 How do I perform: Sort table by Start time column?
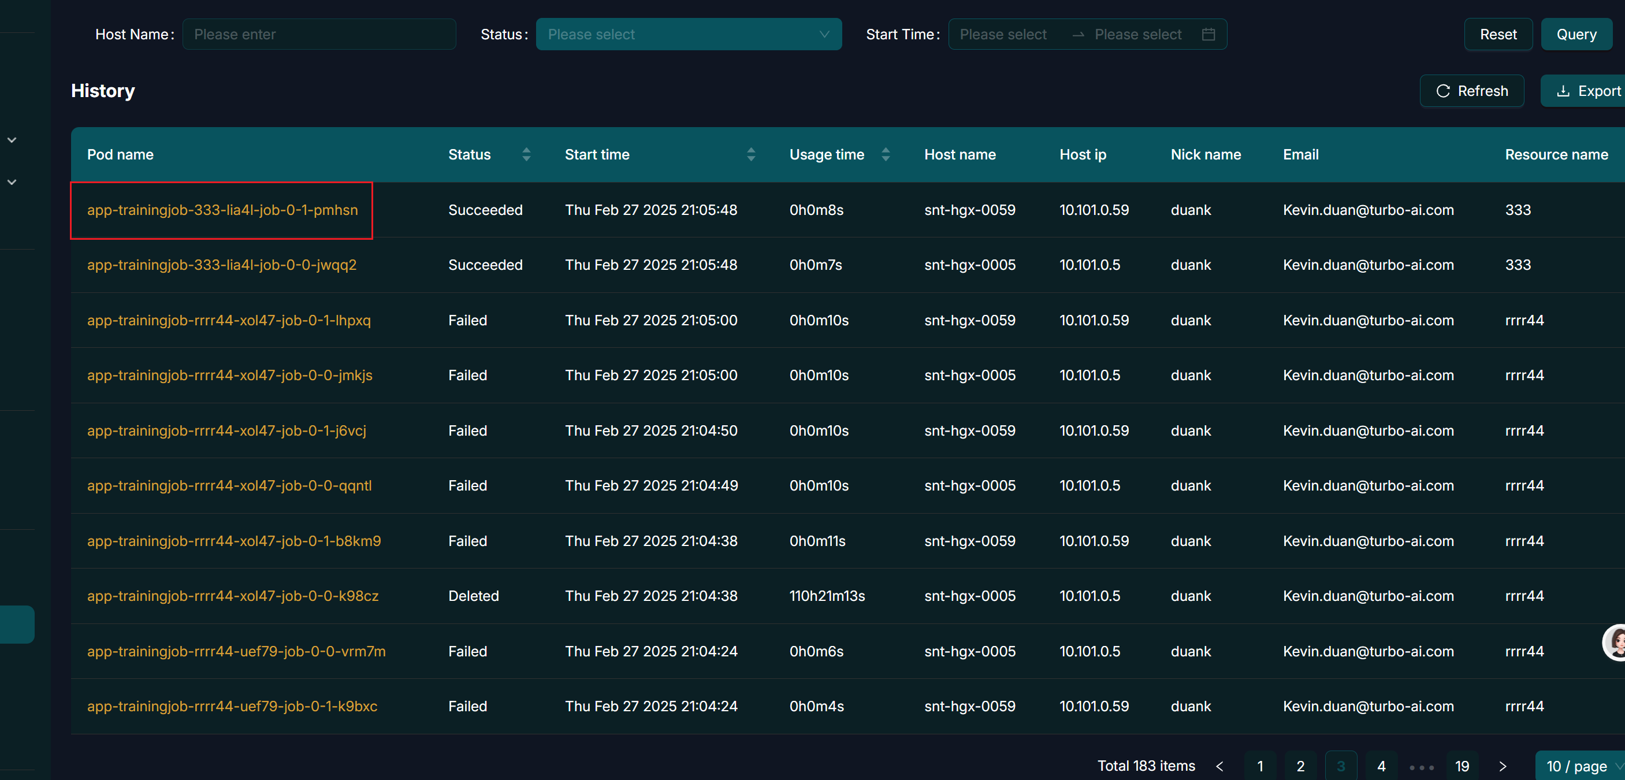click(750, 155)
